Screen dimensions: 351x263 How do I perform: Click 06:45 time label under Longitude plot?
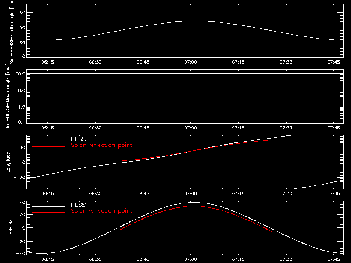point(143,194)
